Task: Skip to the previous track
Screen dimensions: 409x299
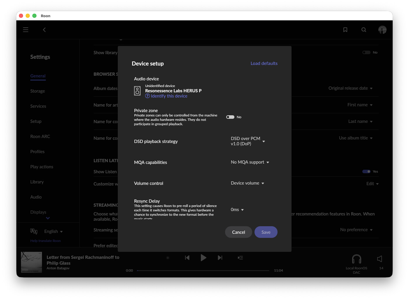Action: [x=187, y=258]
